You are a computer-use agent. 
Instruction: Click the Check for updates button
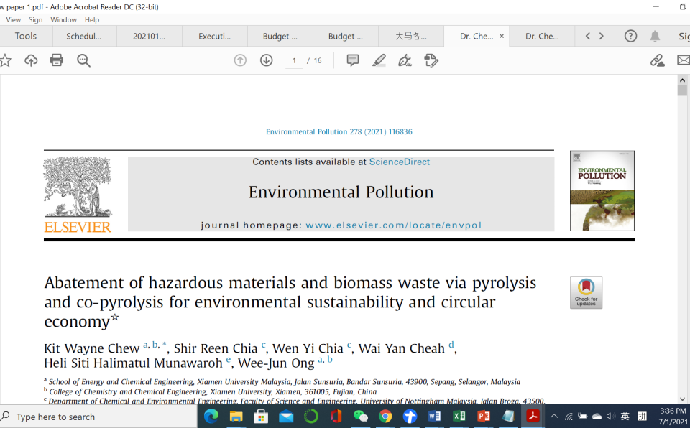pos(586,292)
